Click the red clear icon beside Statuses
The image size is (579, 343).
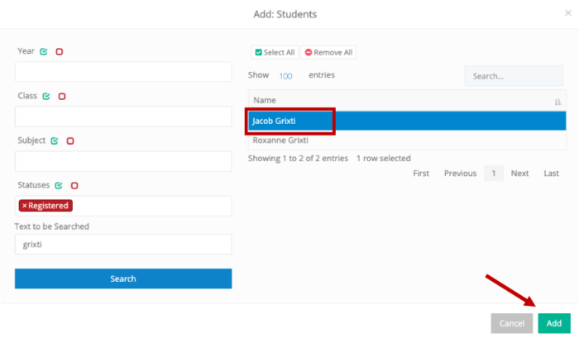pyautogui.click(x=74, y=185)
